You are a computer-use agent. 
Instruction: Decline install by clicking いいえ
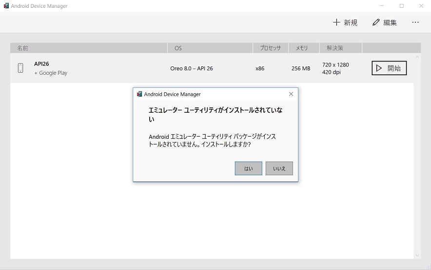[x=279, y=168]
